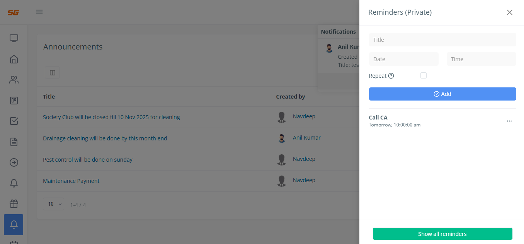Image resolution: width=524 pixels, height=244 pixels.
Task: Open the Date picker field
Action: 403,59
